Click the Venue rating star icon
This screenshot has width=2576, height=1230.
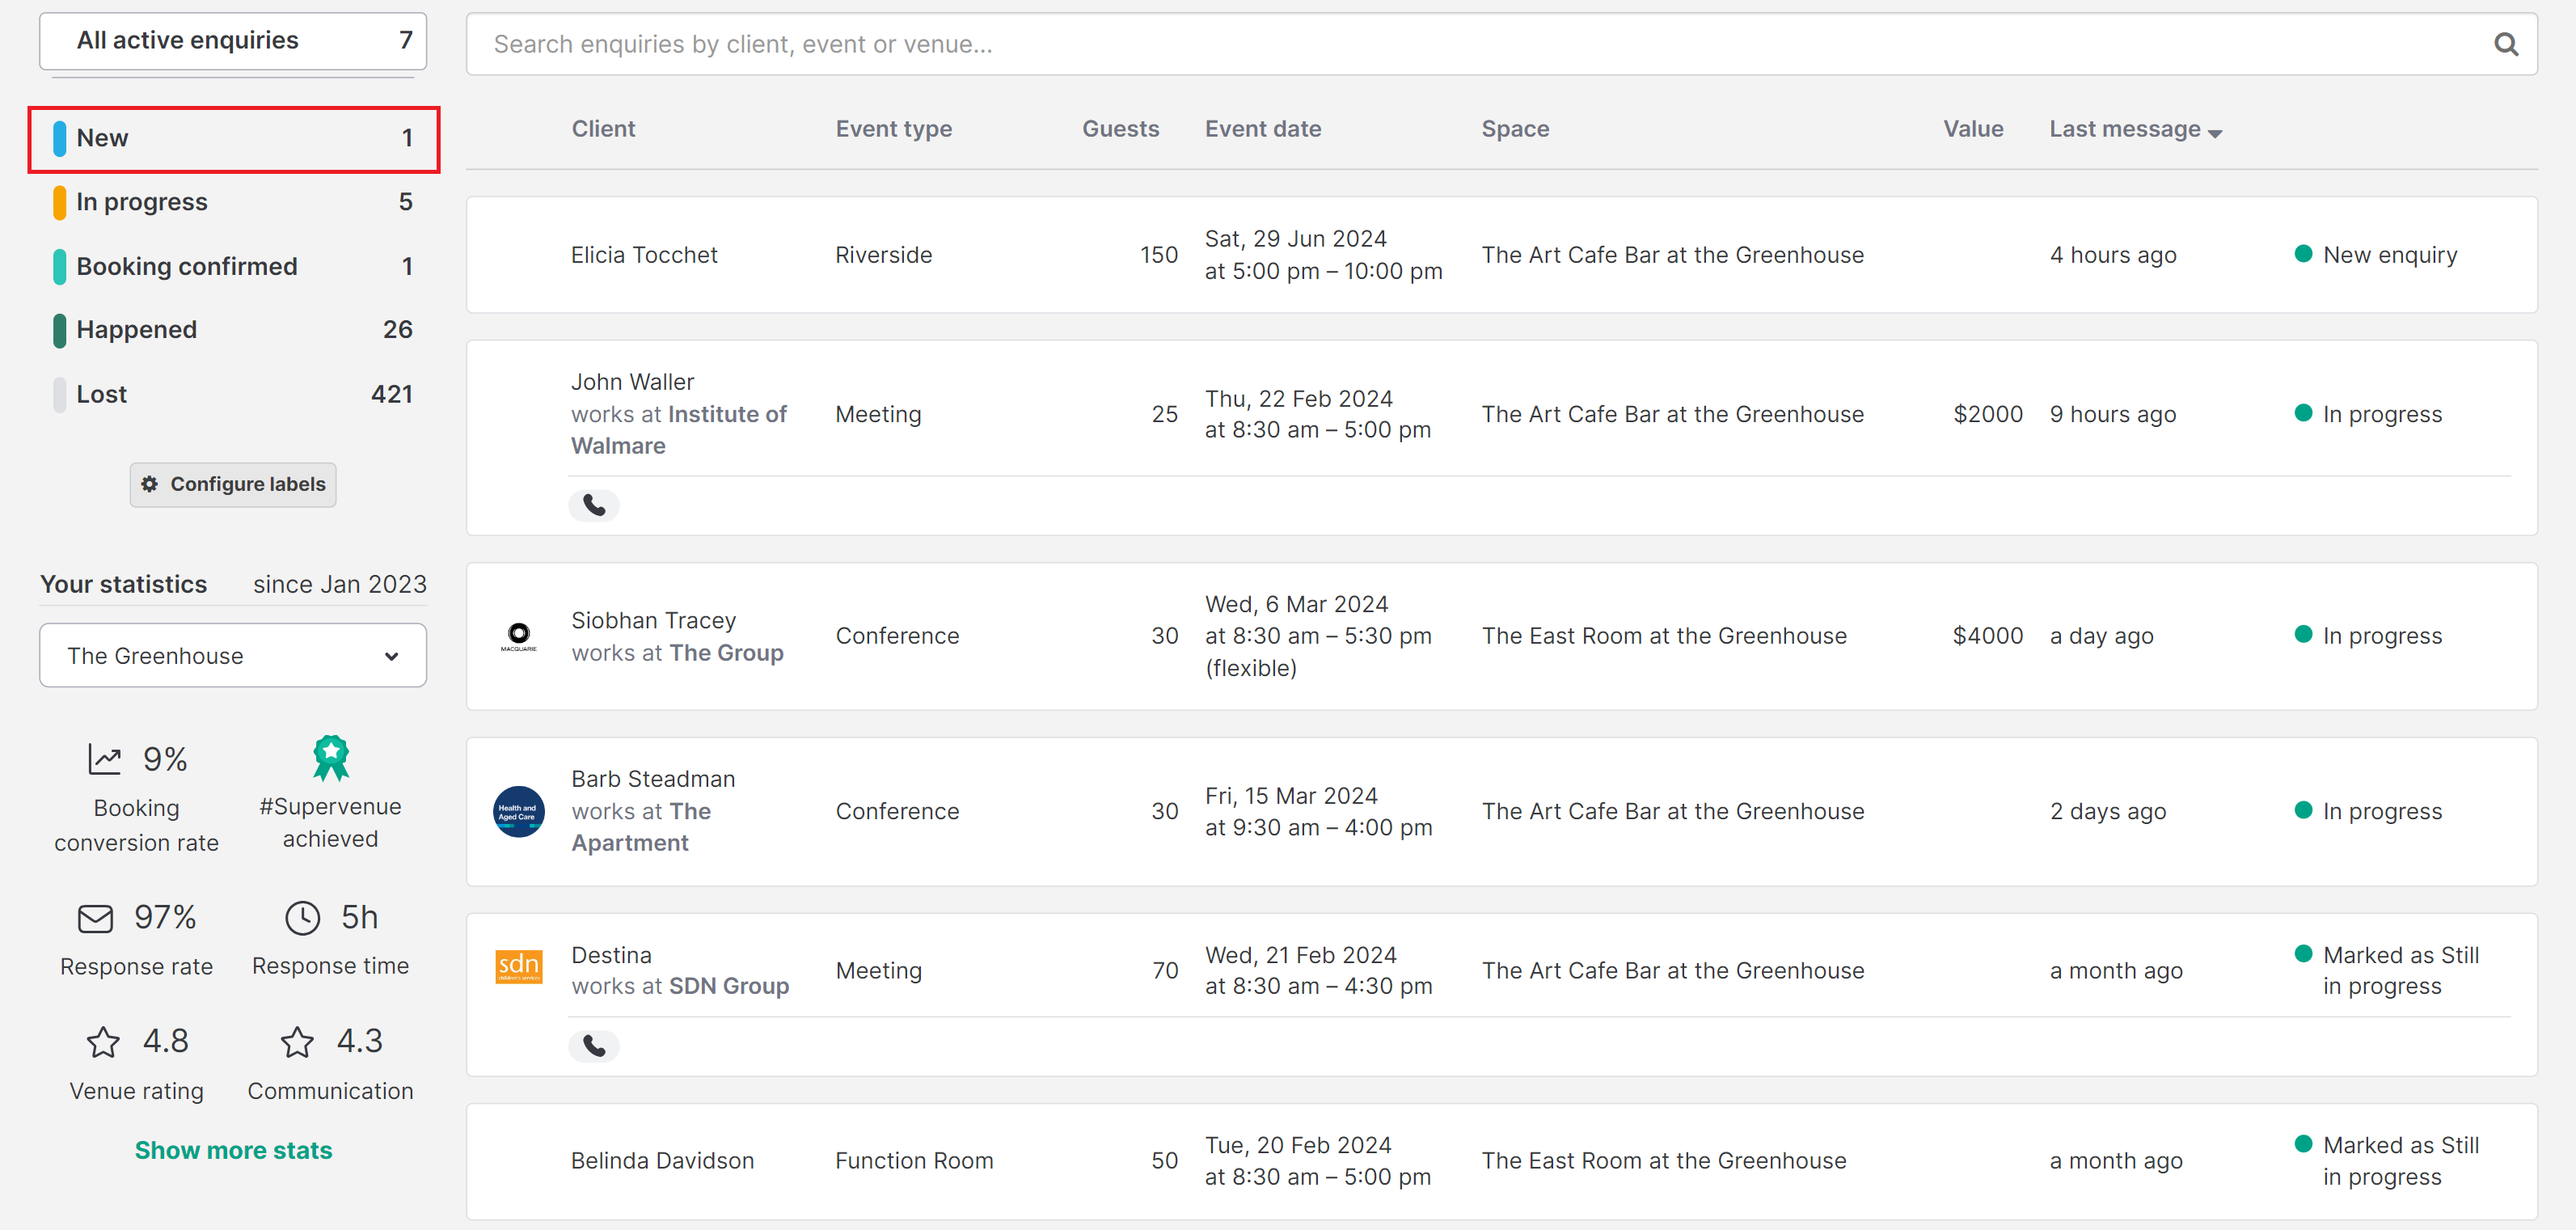[103, 1042]
